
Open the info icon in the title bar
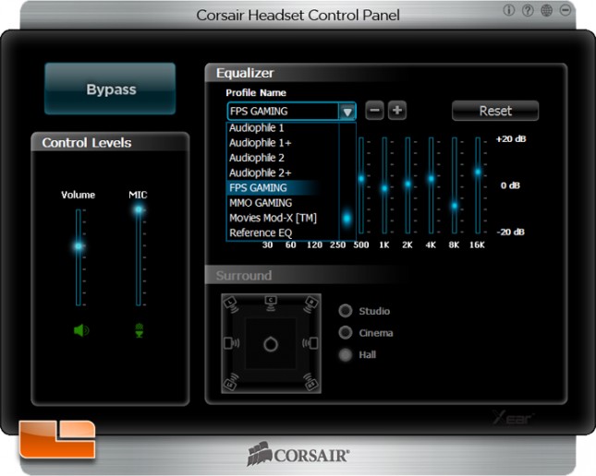tap(508, 10)
